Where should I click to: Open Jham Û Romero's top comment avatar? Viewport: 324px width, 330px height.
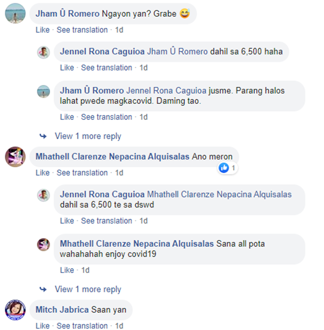click(15, 13)
